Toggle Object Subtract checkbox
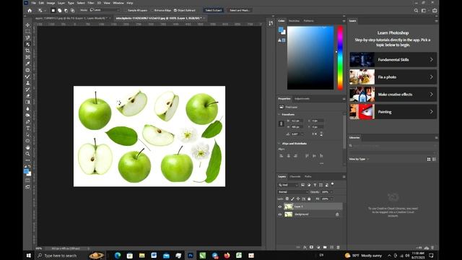 click(175, 10)
